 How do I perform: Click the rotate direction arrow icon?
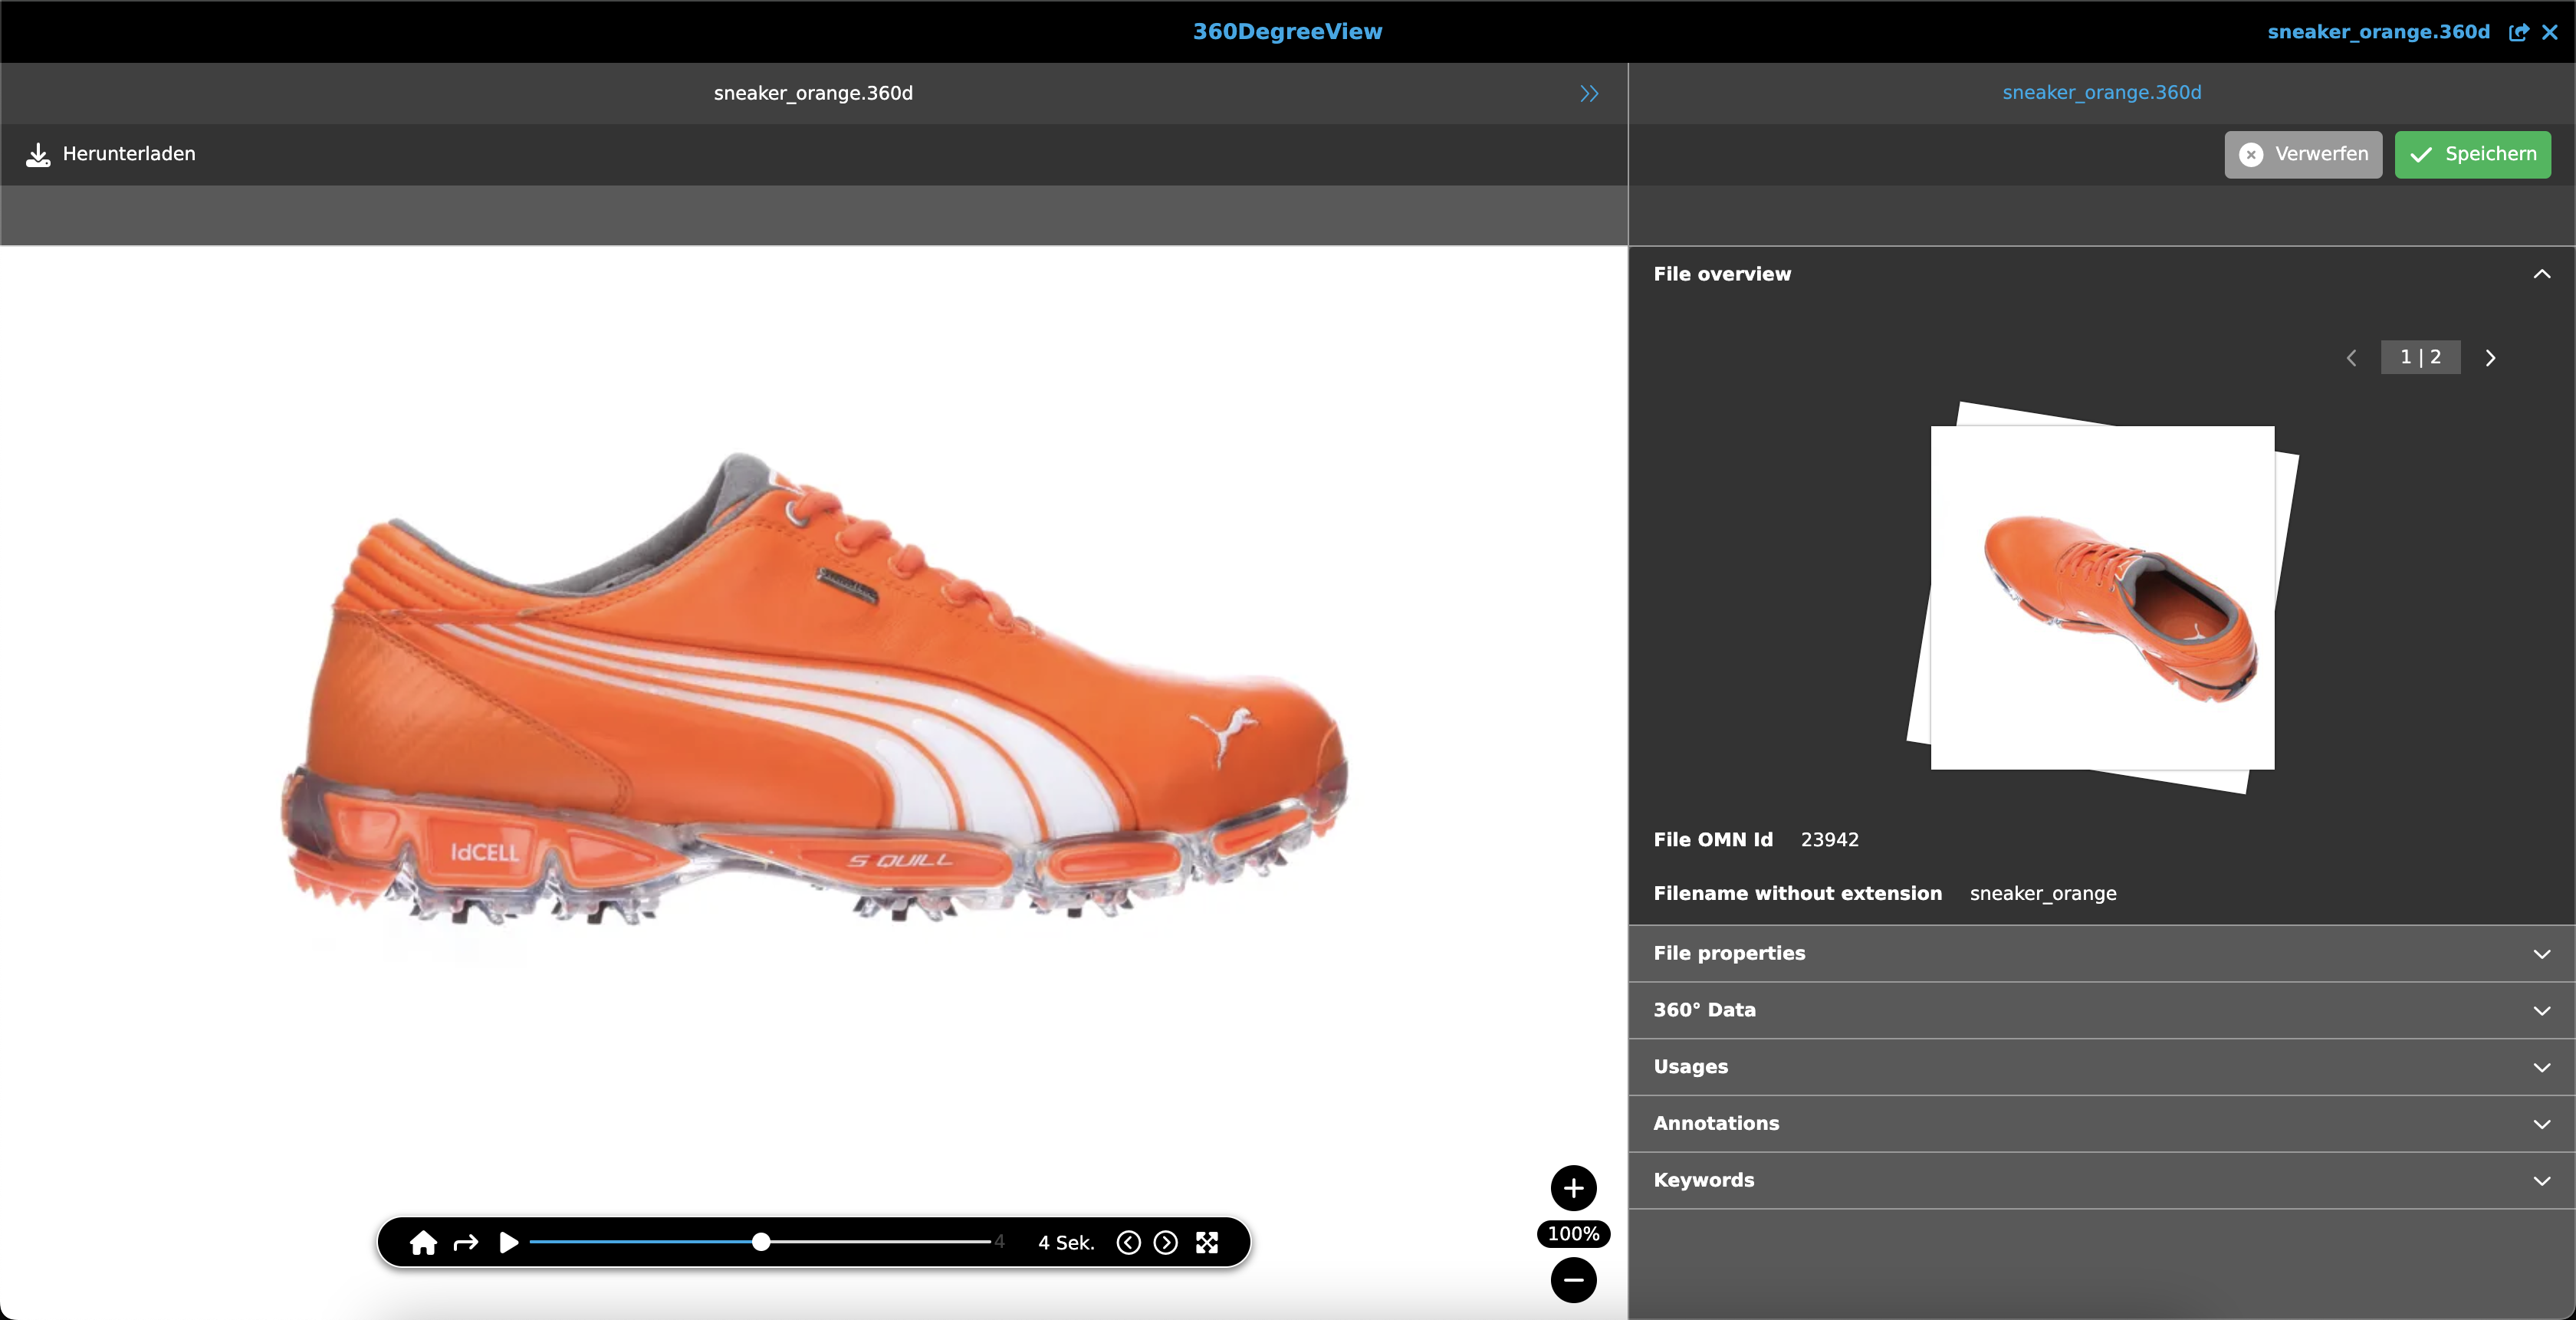pyautogui.click(x=466, y=1242)
